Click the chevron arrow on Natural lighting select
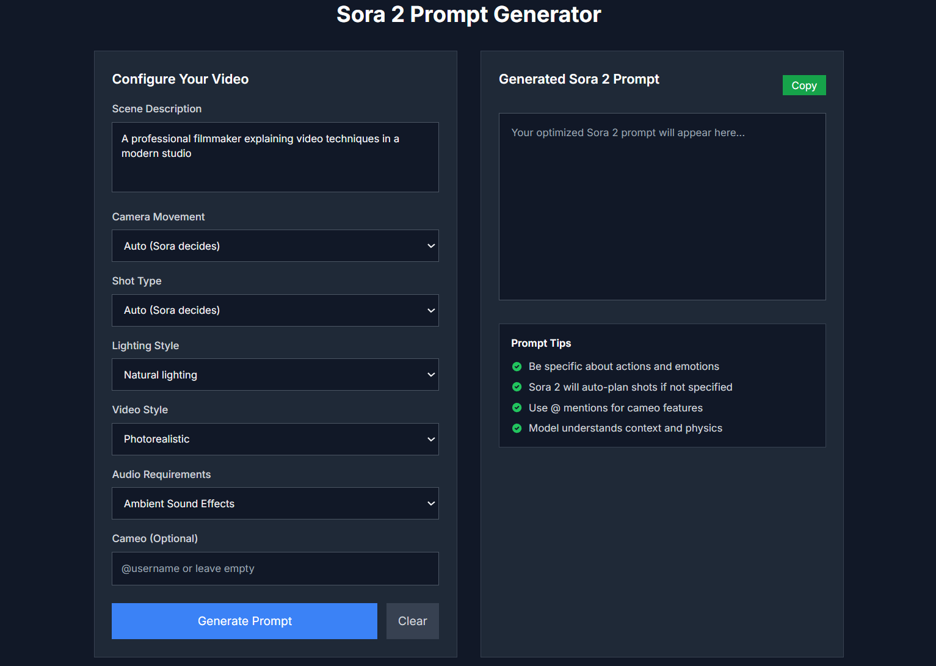Viewport: 936px width, 666px height. pos(431,375)
